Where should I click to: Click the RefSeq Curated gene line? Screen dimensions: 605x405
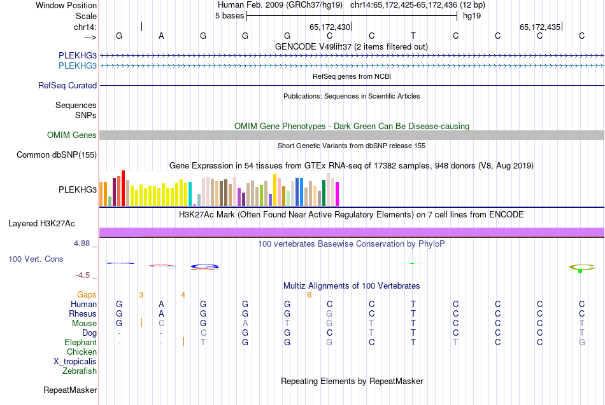coord(352,86)
